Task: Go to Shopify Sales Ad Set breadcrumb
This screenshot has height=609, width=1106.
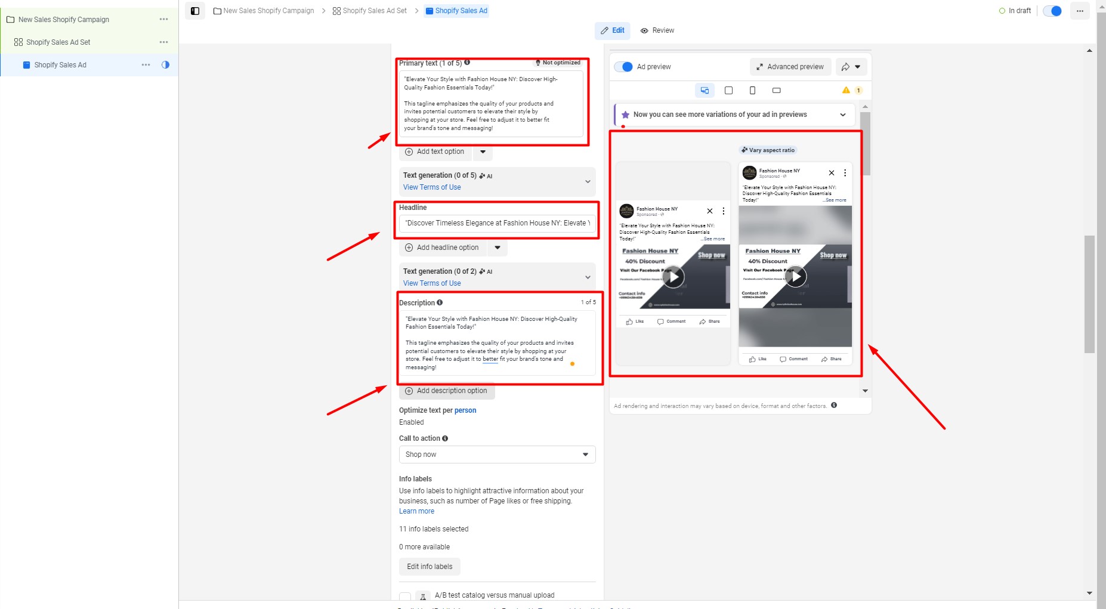Action: (x=370, y=11)
